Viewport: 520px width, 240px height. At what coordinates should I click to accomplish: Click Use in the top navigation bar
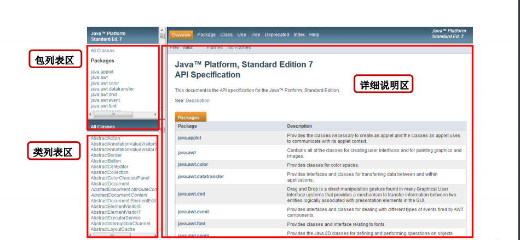point(241,35)
